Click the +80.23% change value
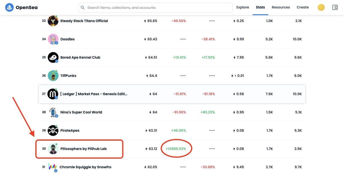344x176 pixels. click(x=208, y=112)
